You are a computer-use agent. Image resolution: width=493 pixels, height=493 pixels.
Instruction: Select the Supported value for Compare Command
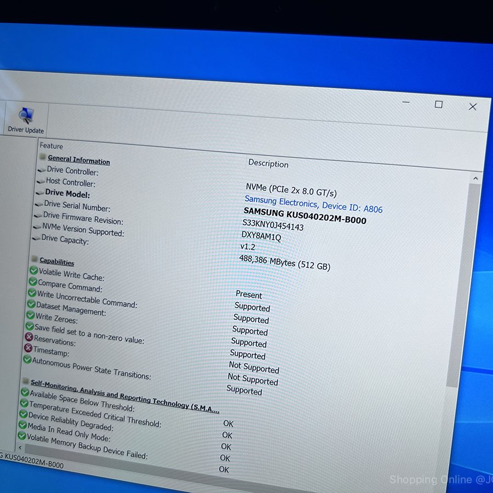point(252,307)
